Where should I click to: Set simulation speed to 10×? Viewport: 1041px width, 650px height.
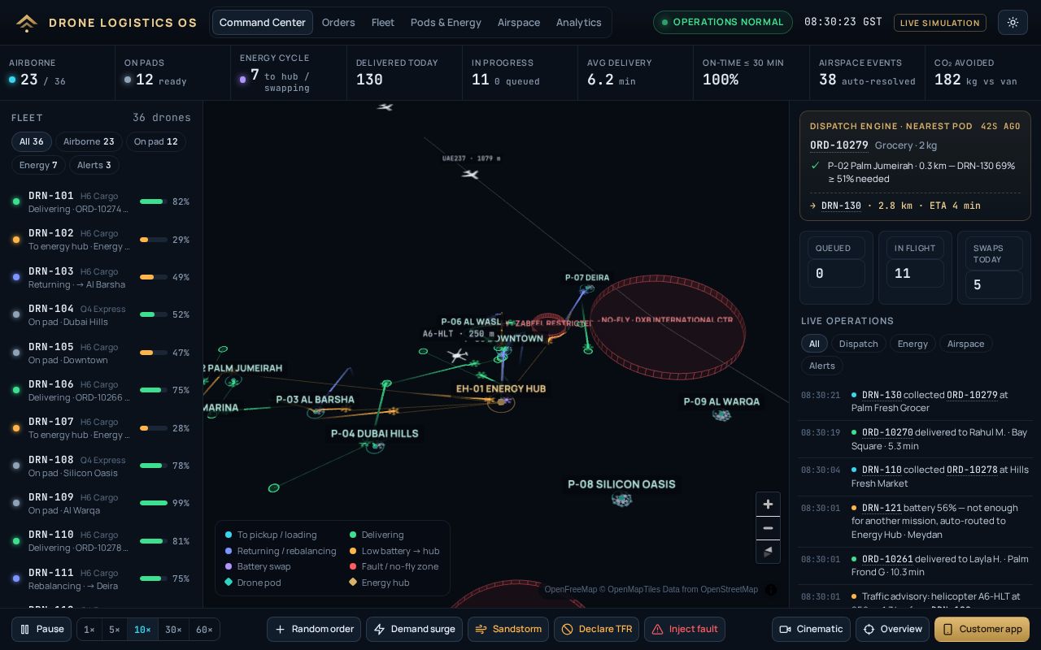(x=142, y=630)
